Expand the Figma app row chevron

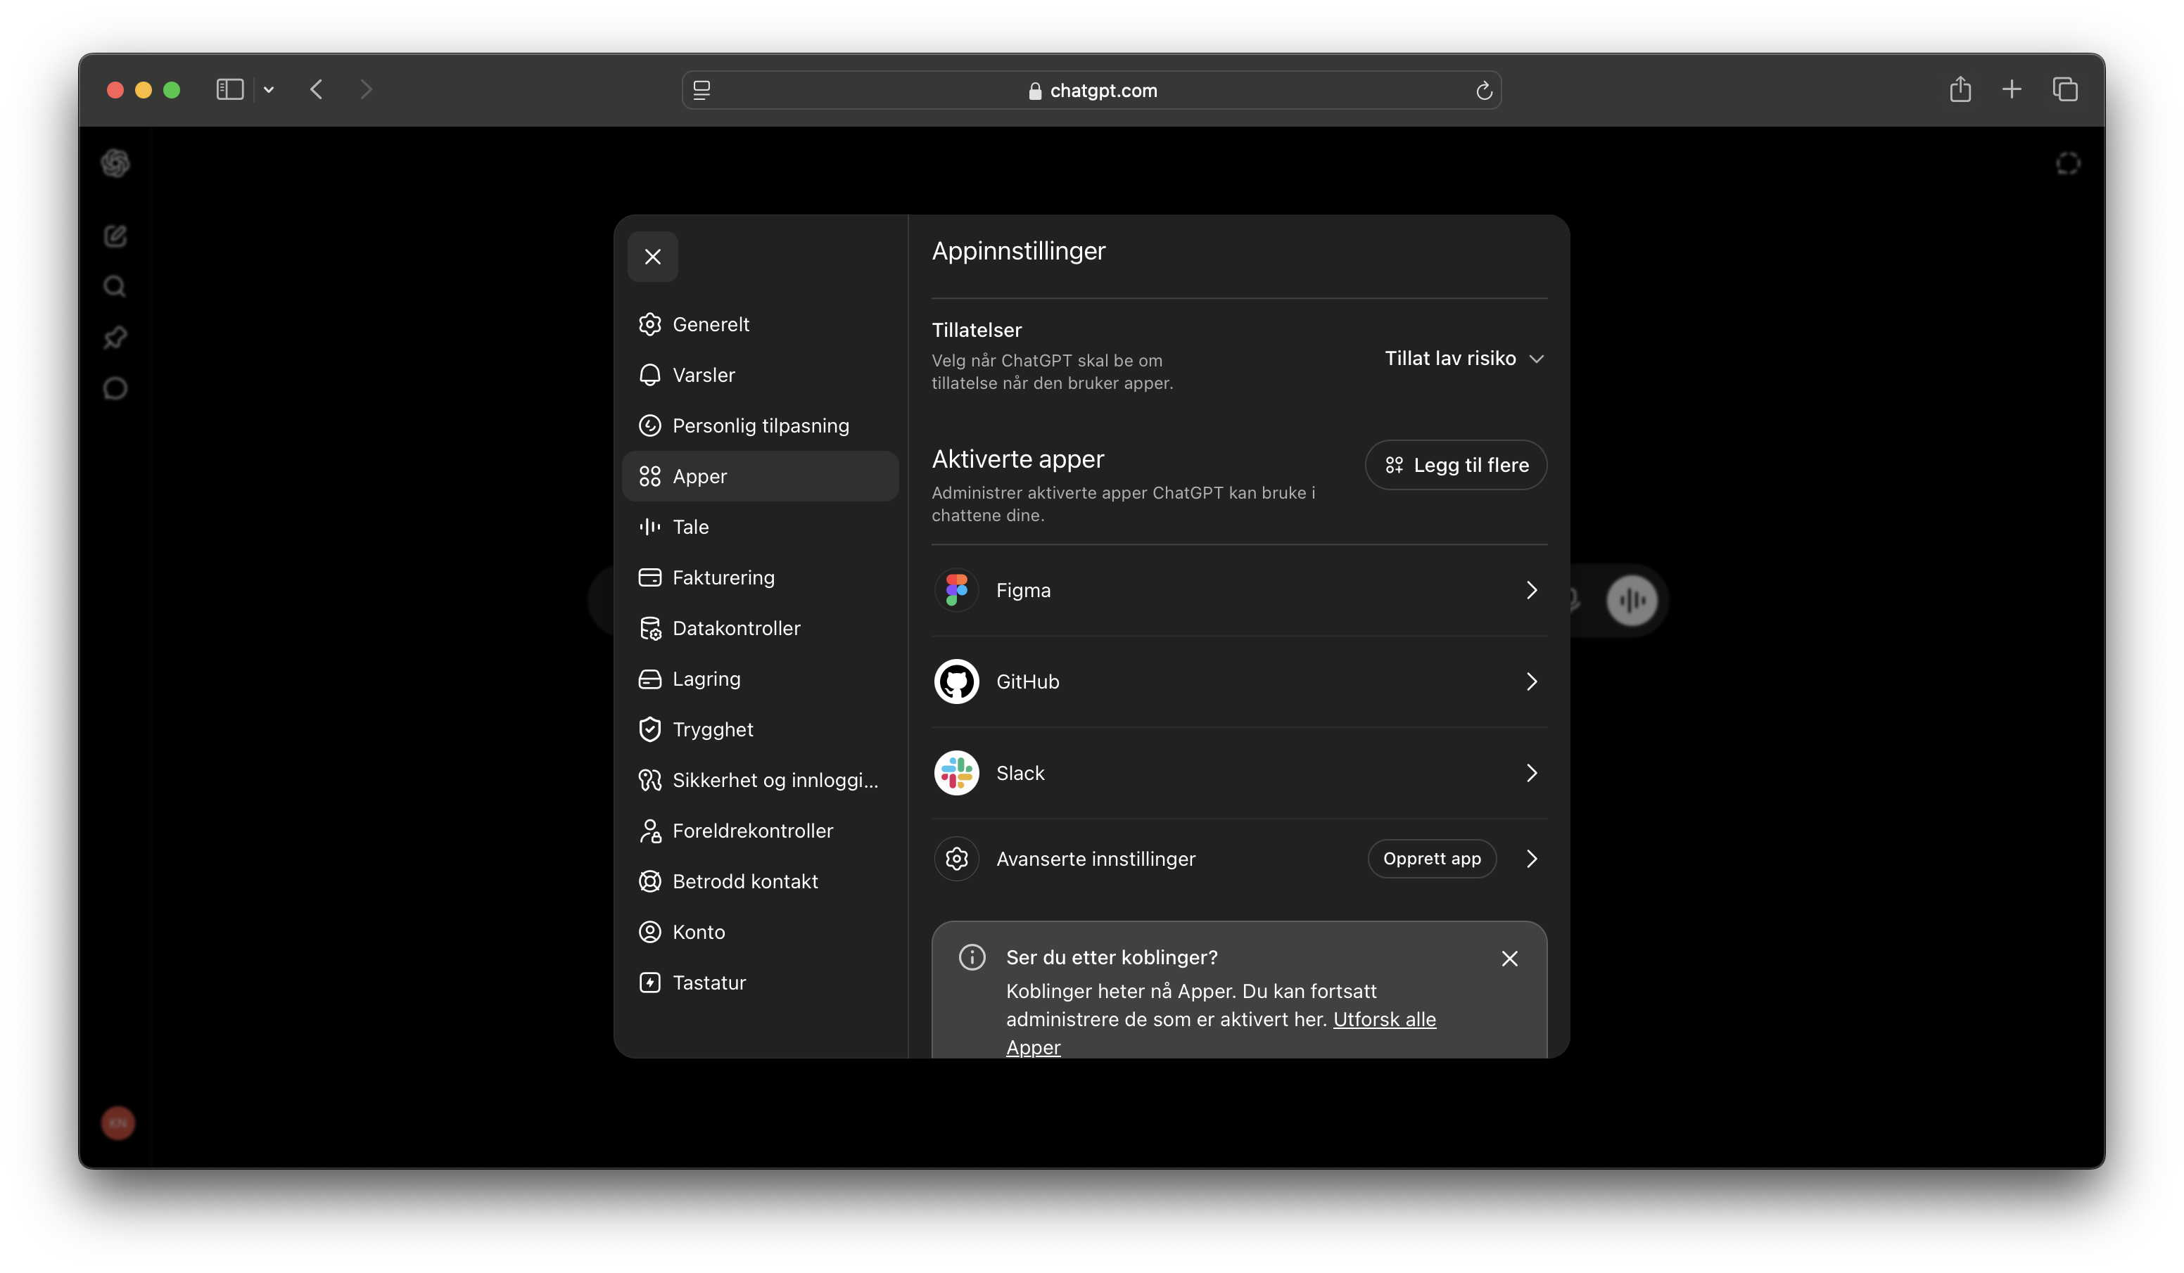(x=1531, y=590)
